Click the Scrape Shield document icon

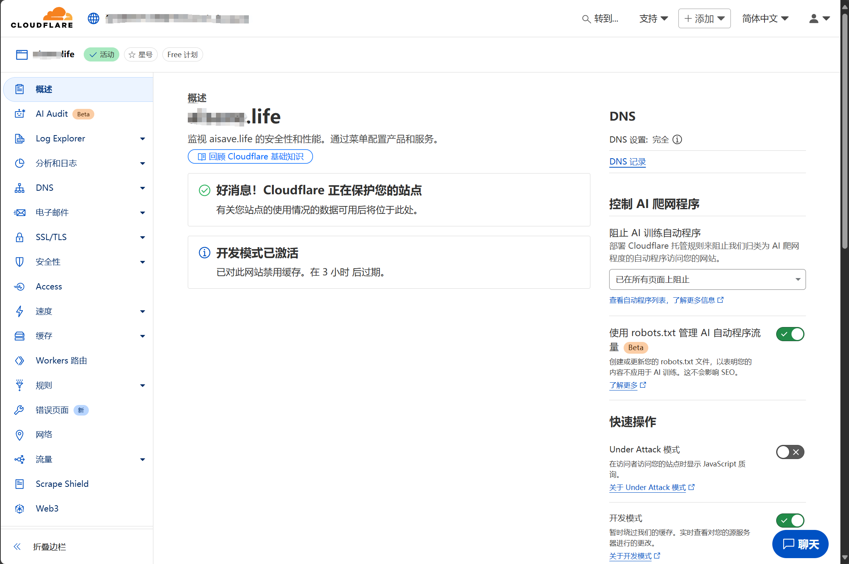coord(20,484)
